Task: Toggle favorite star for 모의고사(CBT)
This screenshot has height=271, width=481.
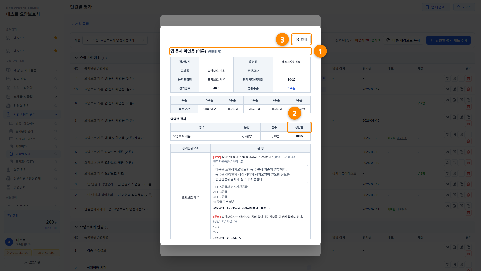Action: click(56, 161)
